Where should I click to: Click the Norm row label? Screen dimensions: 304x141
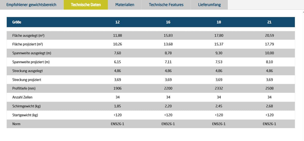(16, 124)
